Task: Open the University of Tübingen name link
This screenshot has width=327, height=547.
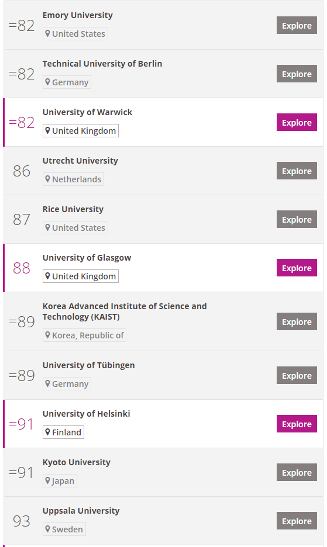Action: (x=89, y=365)
